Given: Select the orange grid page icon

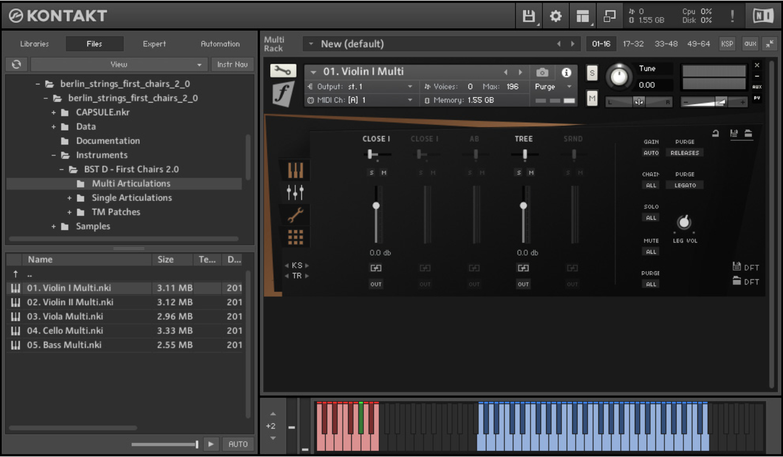Looking at the screenshot, I should [x=296, y=237].
